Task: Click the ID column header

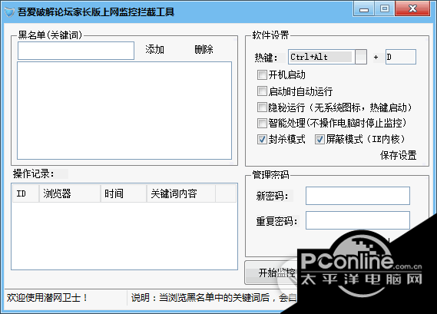Action: tap(25, 193)
